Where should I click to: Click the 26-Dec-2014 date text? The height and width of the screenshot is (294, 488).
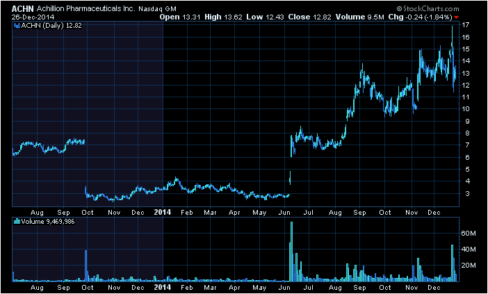33,17
